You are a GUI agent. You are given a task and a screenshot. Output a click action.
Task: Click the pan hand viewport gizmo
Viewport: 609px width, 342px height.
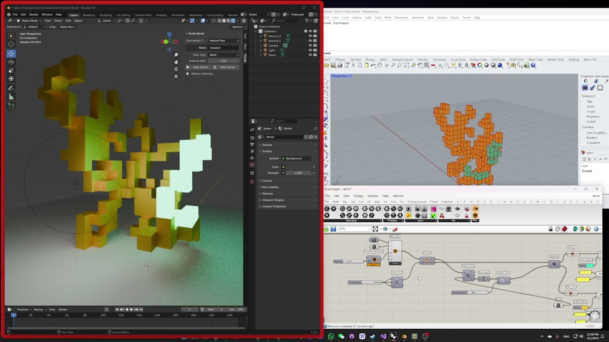pos(176,62)
